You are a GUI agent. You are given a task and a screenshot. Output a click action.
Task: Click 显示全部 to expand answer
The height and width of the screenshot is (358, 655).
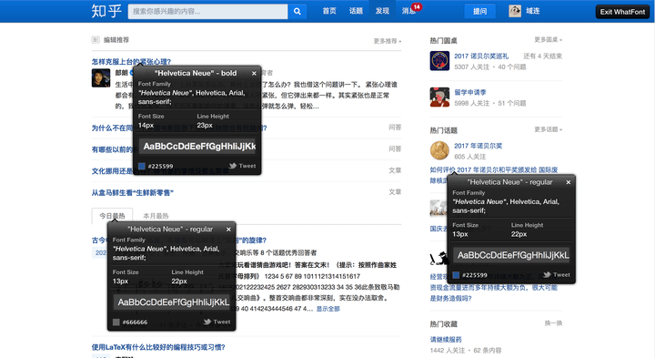(x=327, y=309)
